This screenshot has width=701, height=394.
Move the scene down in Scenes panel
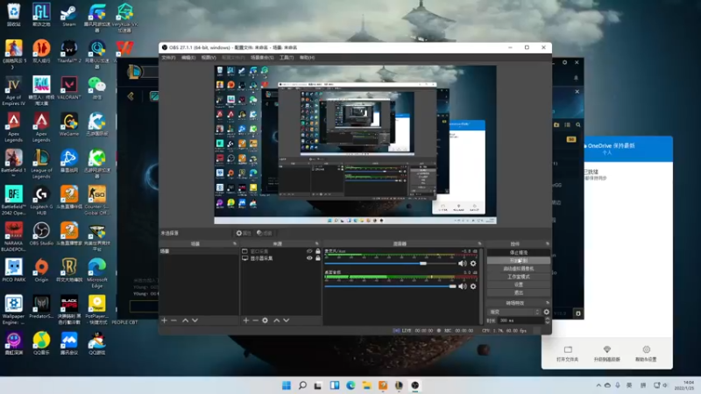[x=195, y=320]
